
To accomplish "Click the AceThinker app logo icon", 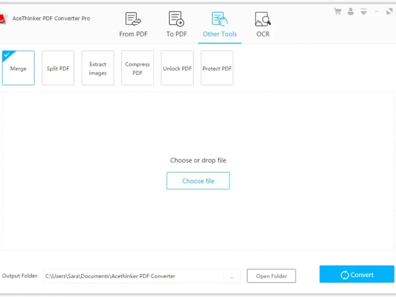I will click(3, 19).
